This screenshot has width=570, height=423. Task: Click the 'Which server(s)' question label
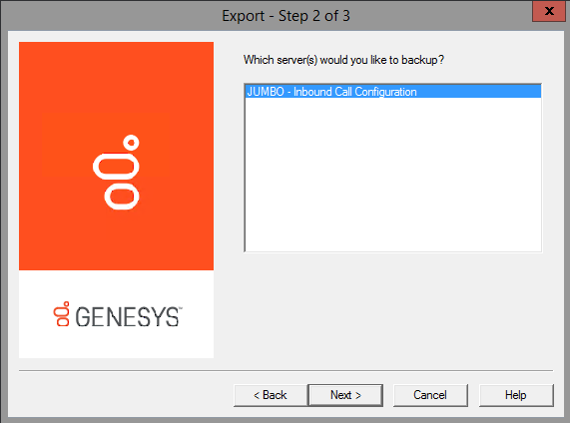coord(343,60)
